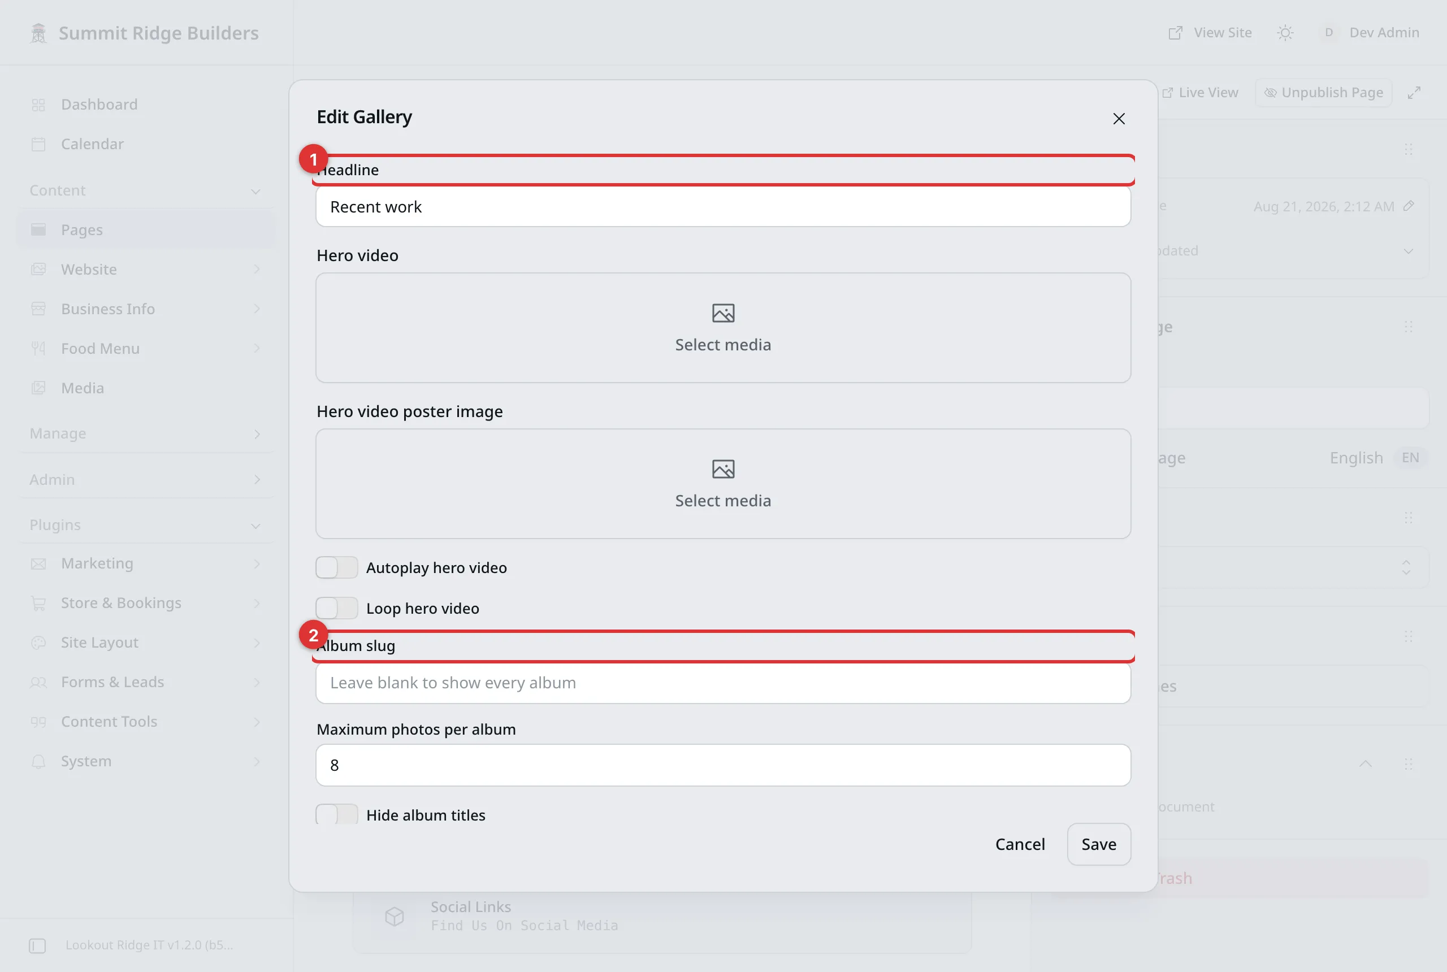
Task: Collapse the Content section chevron
Action: pos(255,192)
